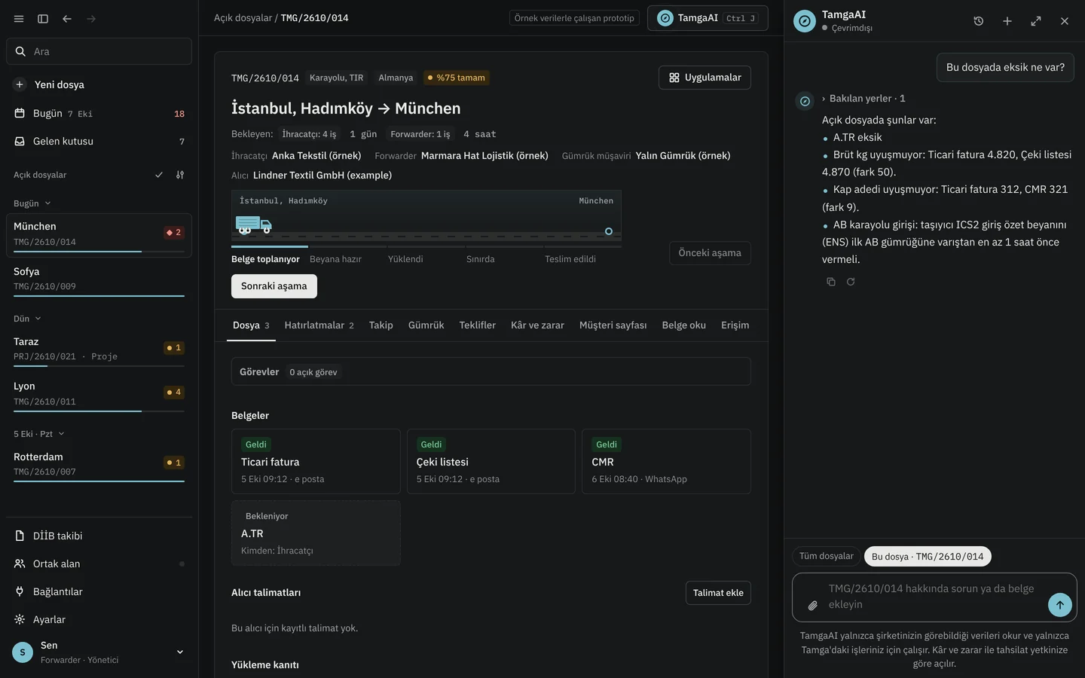Send message with the arrow button
The height and width of the screenshot is (678, 1085).
[x=1060, y=605]
